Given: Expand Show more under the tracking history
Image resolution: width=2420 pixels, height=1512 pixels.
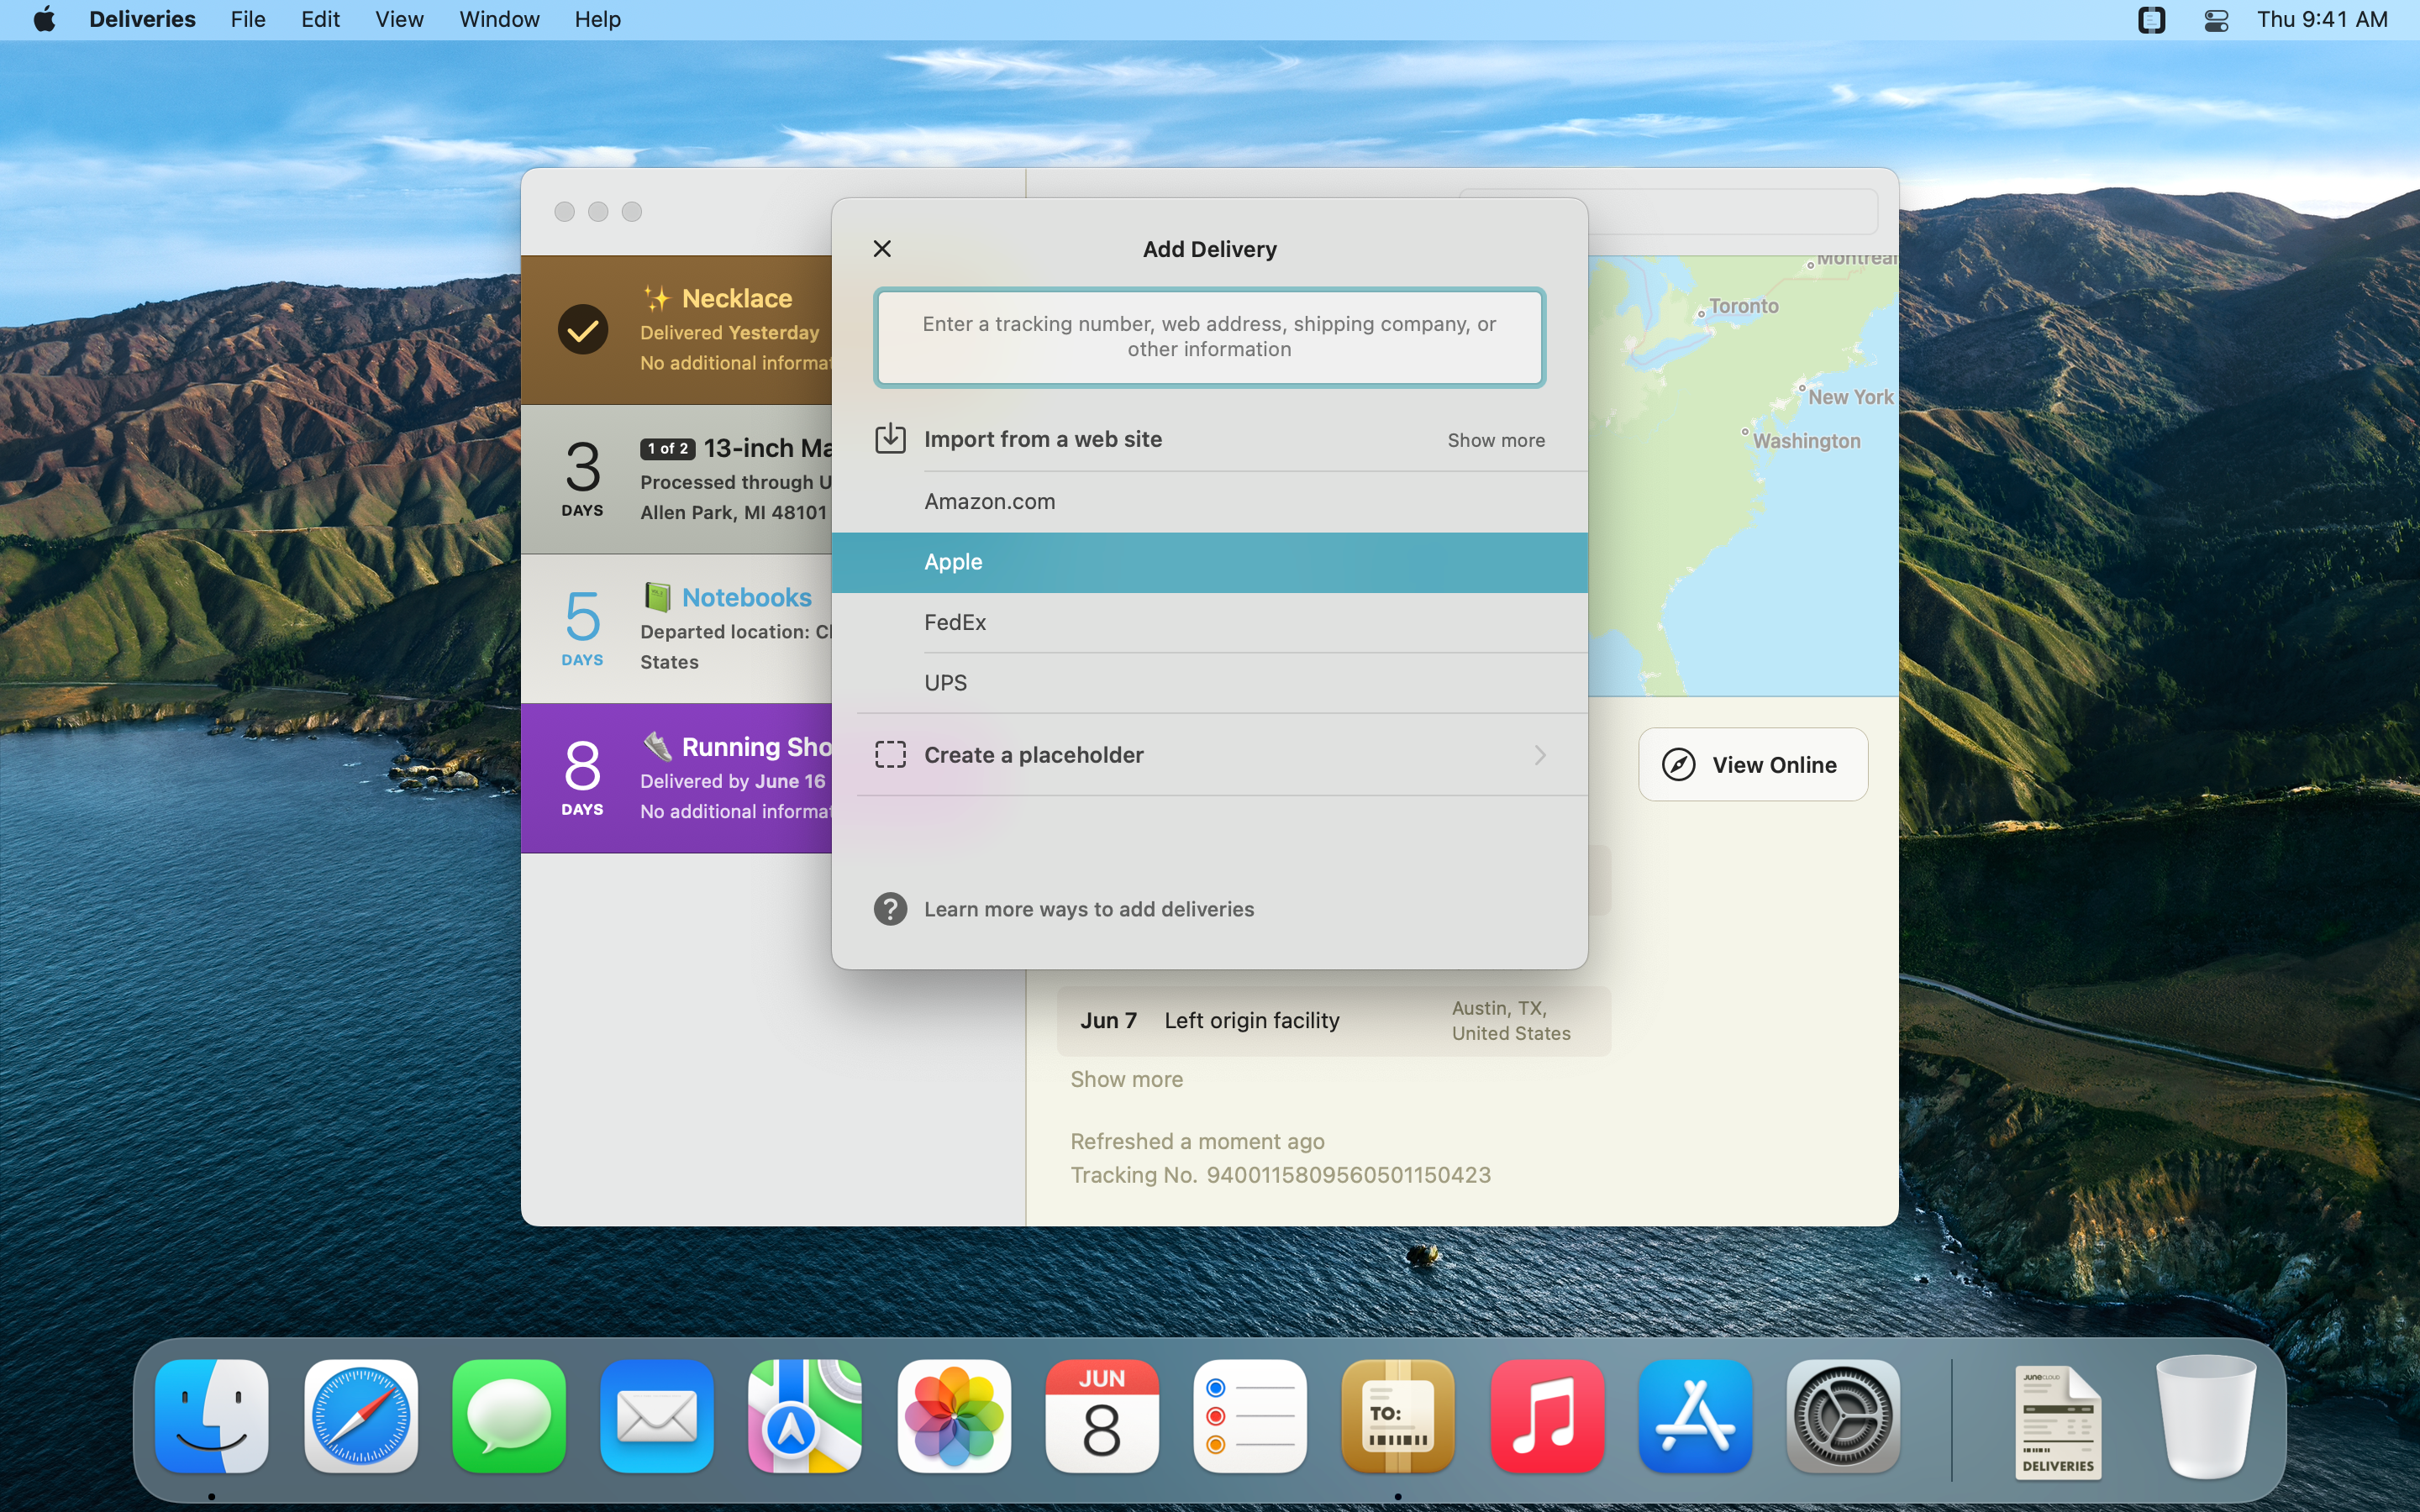Looking at the screenshot, I should (1126, 1079).
